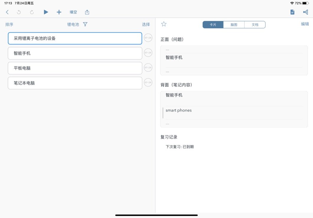Tap the document icon at top right
This screenshot has width=313, height=218.
292,12
